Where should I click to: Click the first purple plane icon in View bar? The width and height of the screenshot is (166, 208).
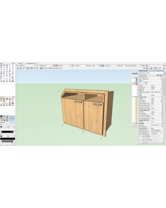click(x=54, y=66)
